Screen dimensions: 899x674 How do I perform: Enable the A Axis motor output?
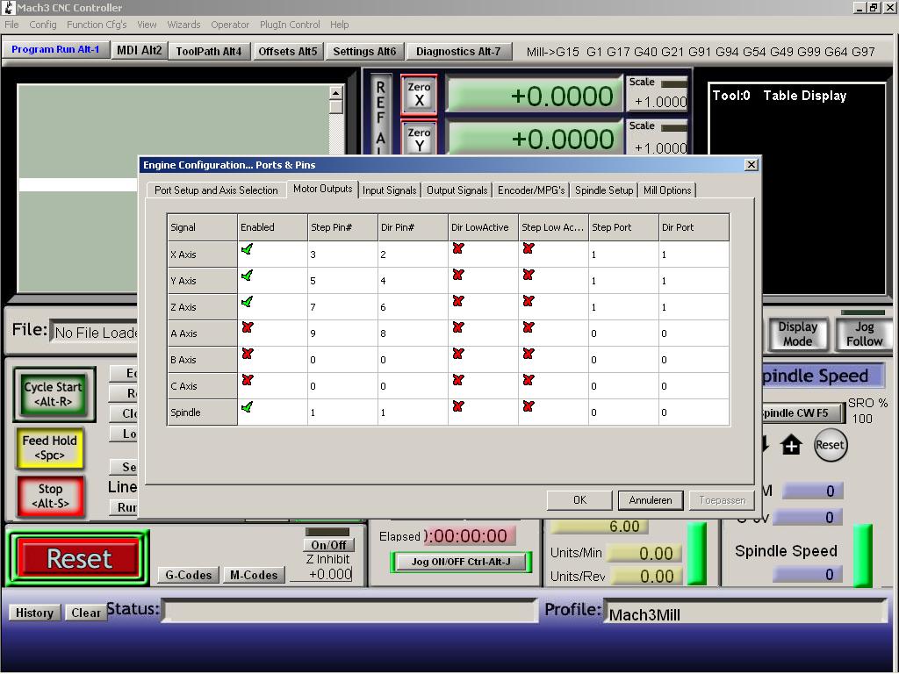click(247, 328)
